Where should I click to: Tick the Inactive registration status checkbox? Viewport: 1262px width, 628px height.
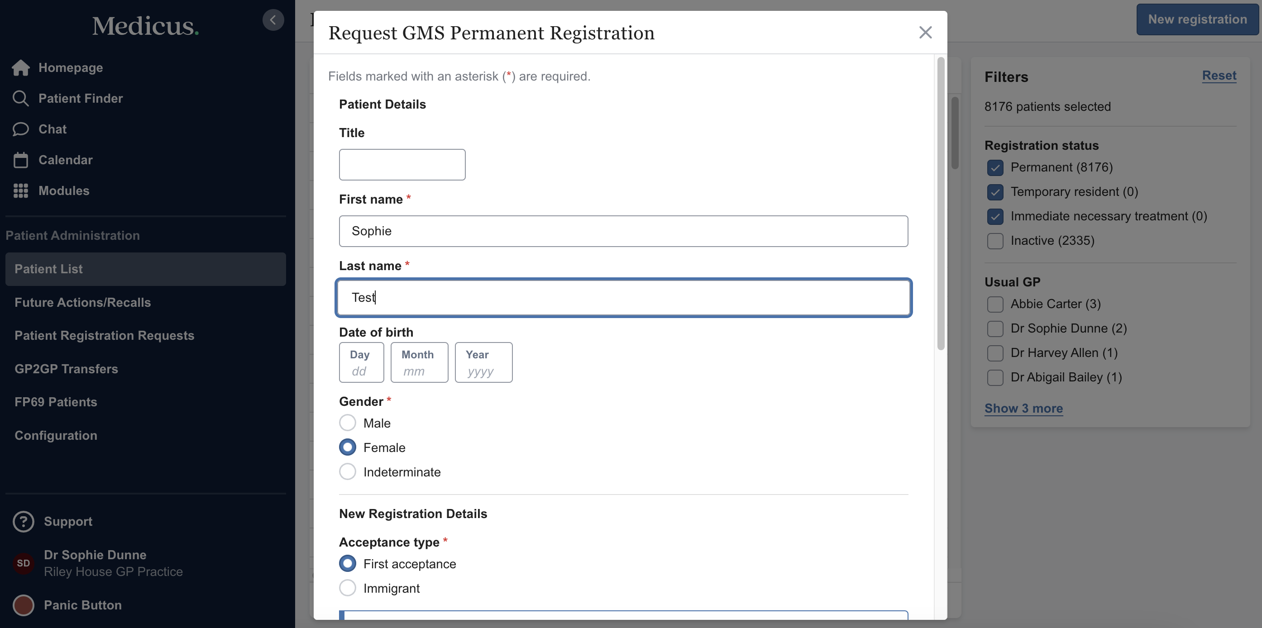pos(995,241)
